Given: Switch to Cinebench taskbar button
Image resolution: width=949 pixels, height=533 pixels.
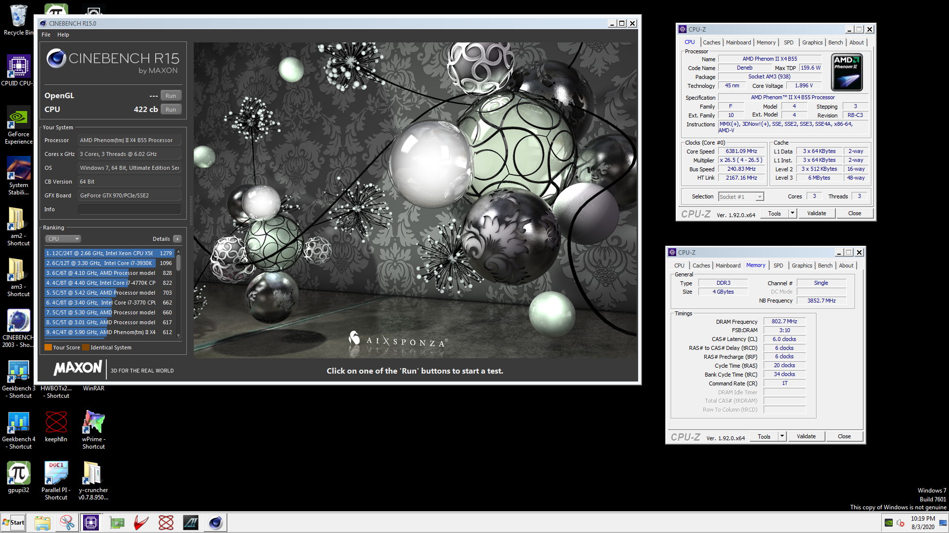Looking at the screenshot, I should tap(216, 523).
